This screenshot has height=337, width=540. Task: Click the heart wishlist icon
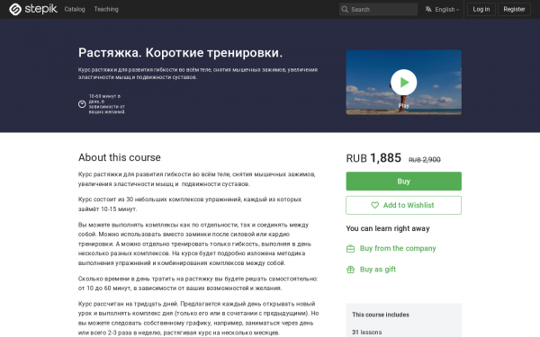coord(374,205)
